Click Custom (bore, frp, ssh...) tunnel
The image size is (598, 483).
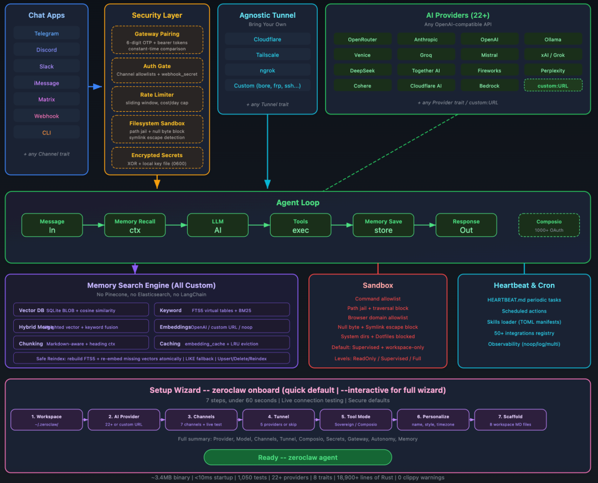pyautogui.click(x=267, y=86)
